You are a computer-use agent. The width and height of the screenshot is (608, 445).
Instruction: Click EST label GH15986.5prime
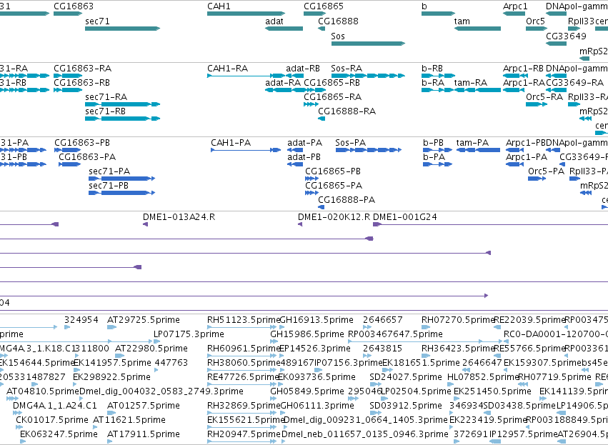pyautogui.click(x=307, y=334)
